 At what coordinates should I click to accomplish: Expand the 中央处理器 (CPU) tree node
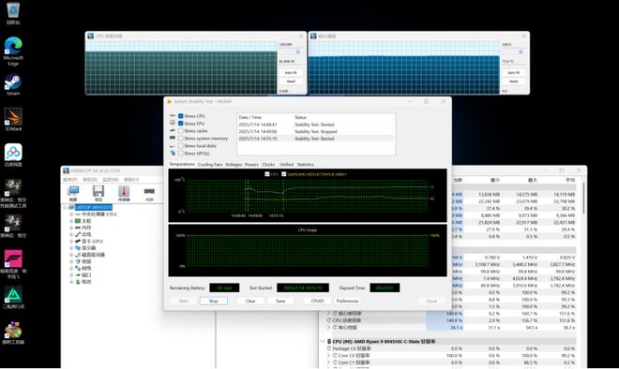coord(71,214)
